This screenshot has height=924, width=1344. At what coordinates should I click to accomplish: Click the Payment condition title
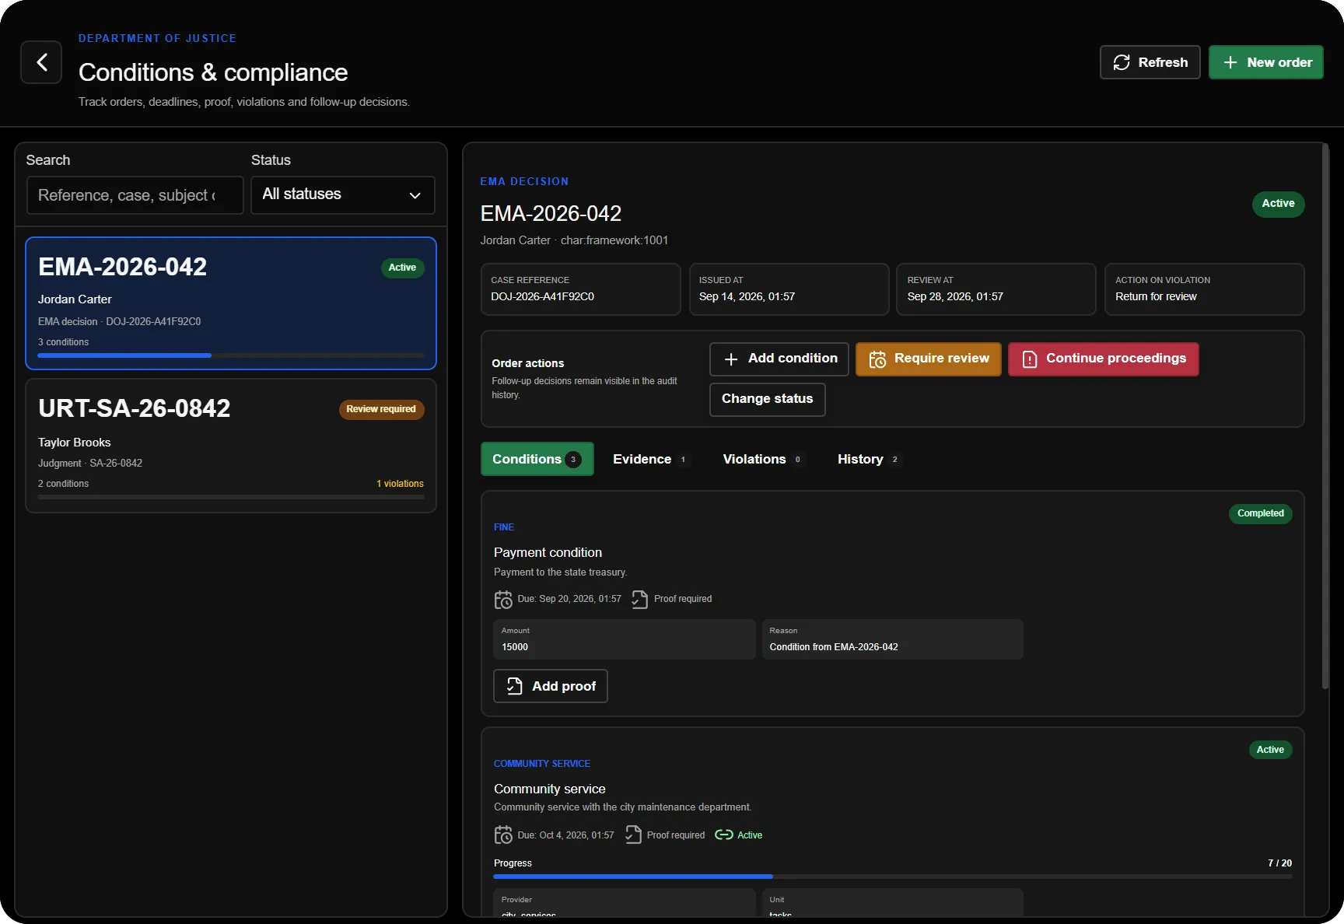[548, 552]
